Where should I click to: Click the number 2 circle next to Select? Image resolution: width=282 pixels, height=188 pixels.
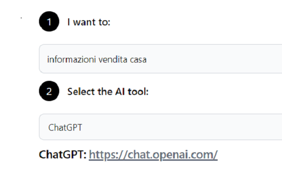tap(49, 92)
